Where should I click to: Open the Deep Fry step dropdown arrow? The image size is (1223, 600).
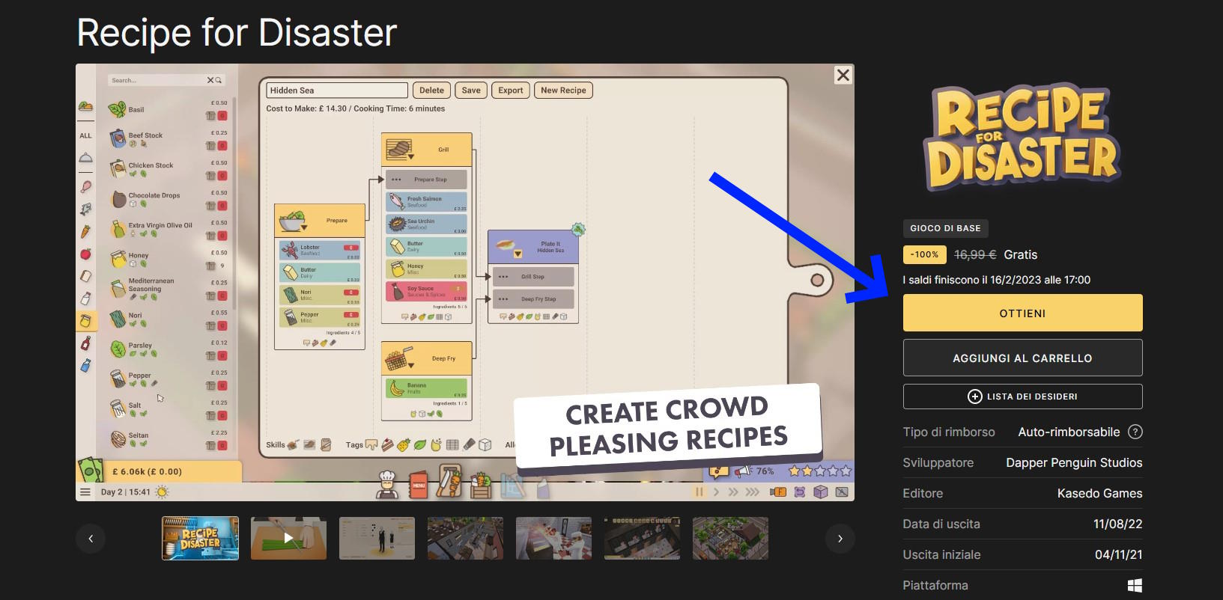click(410, 364)
